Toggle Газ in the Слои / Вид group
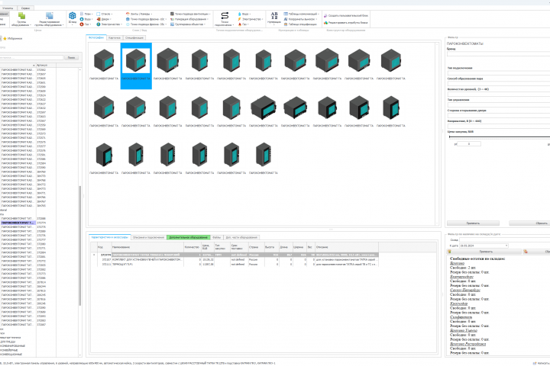 (82, 24)
